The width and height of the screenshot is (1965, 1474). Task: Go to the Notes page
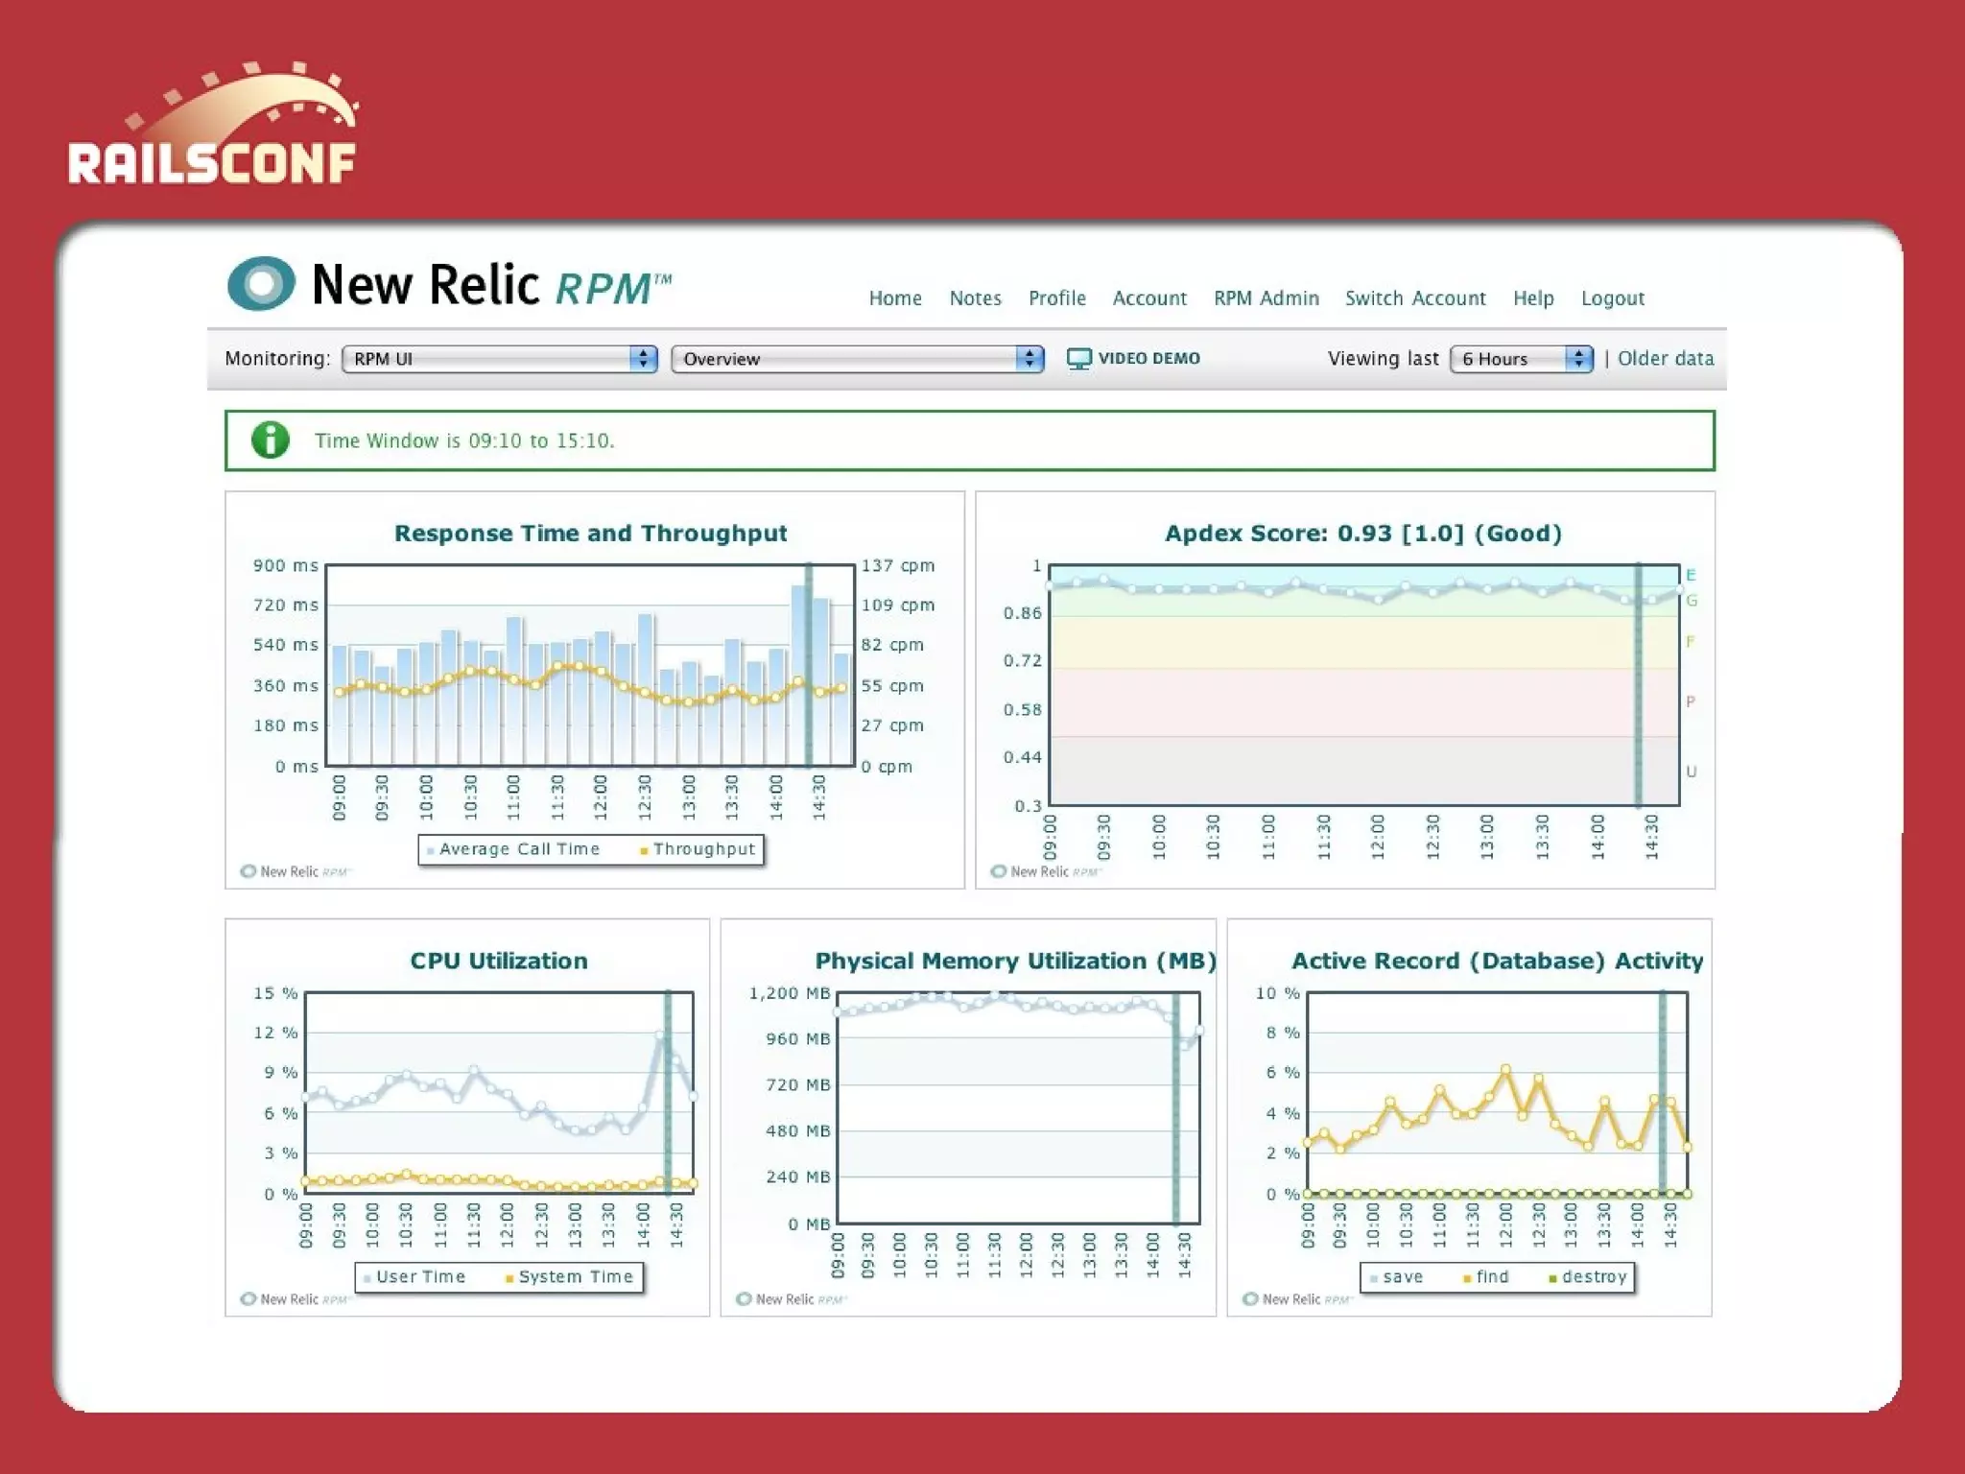click(x=975, y=298)
